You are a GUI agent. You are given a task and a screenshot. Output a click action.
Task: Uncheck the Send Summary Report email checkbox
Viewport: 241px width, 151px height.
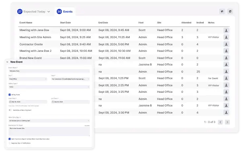click(x=10, y=139)
